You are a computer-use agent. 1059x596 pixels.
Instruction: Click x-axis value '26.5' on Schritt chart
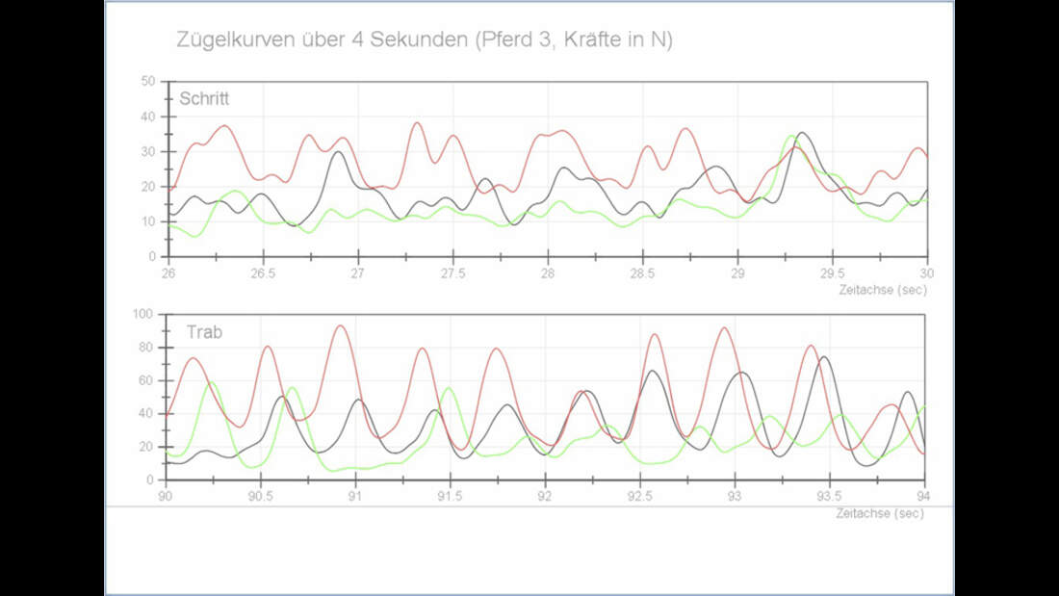[x=263, y=273]
